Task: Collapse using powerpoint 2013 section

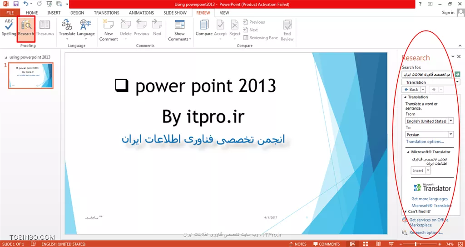Action: 6,57
